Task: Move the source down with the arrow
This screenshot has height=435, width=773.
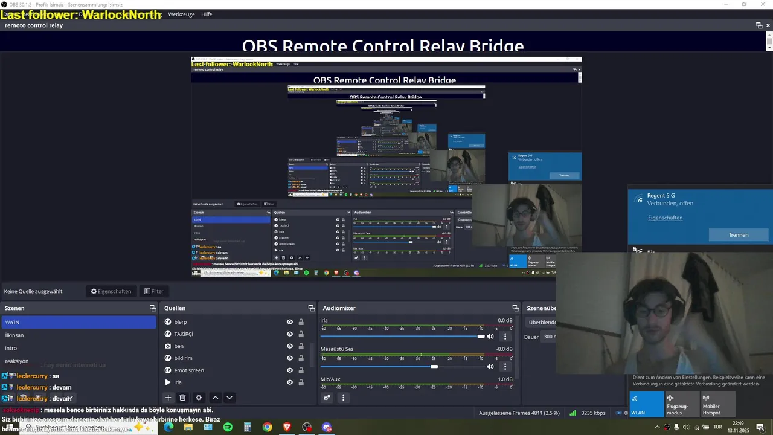Action: (x=229, y=398)
